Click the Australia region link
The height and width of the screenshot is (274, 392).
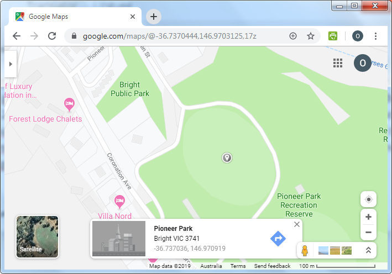tap(211, 266)
